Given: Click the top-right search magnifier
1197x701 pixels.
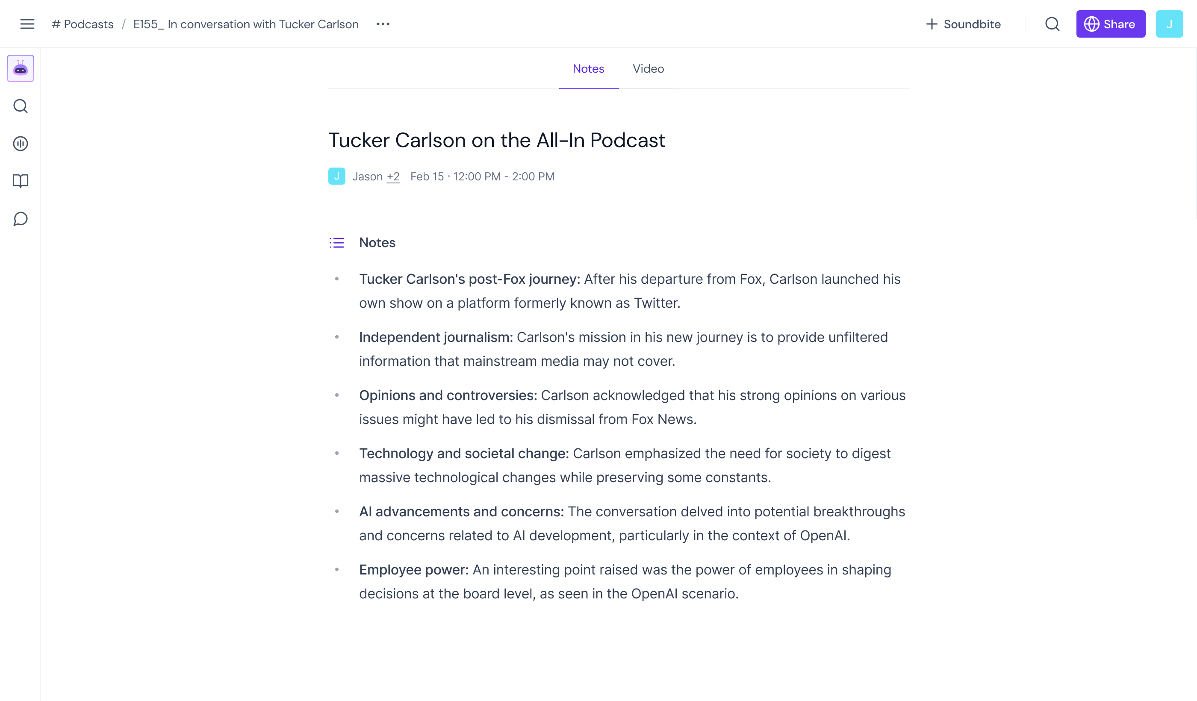Looking at the screenshot, I should click(1052, 24).
